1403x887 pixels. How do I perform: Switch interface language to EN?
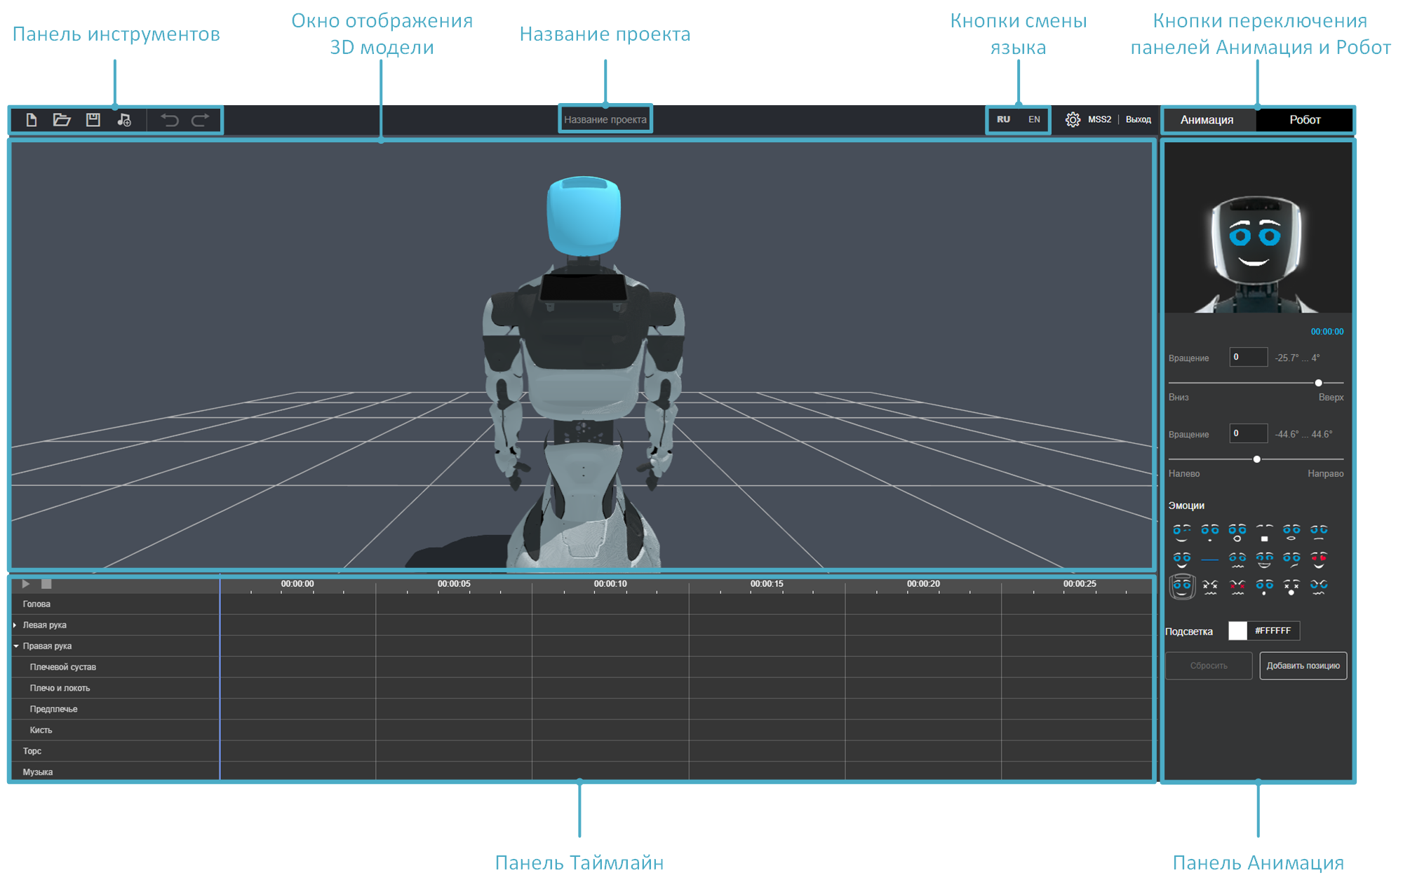[x=1034, y=120]
